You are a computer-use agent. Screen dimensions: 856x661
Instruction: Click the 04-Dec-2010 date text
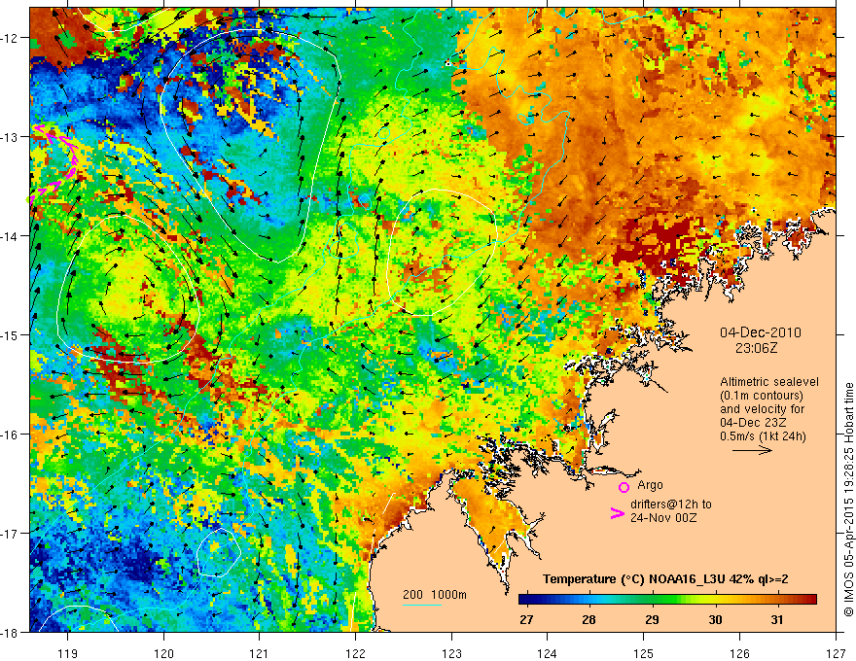(760, 332)
